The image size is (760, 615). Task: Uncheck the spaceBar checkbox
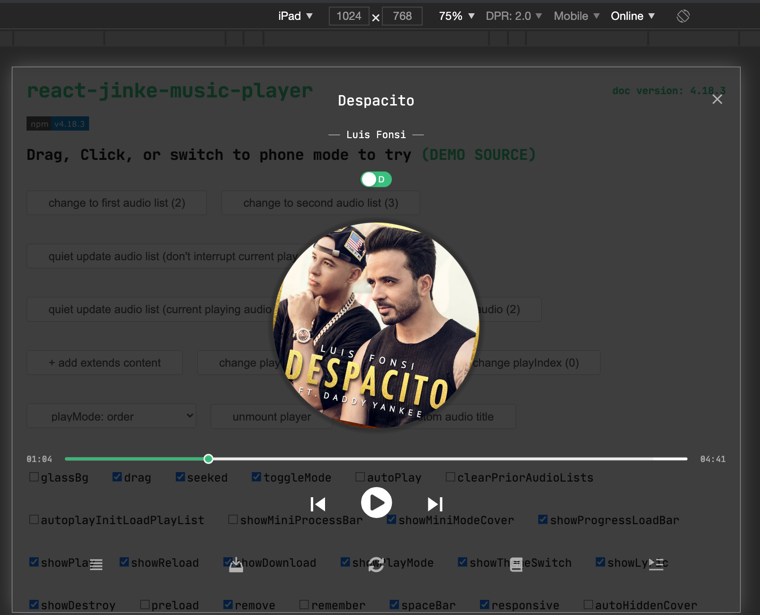[x=394, y=605]
